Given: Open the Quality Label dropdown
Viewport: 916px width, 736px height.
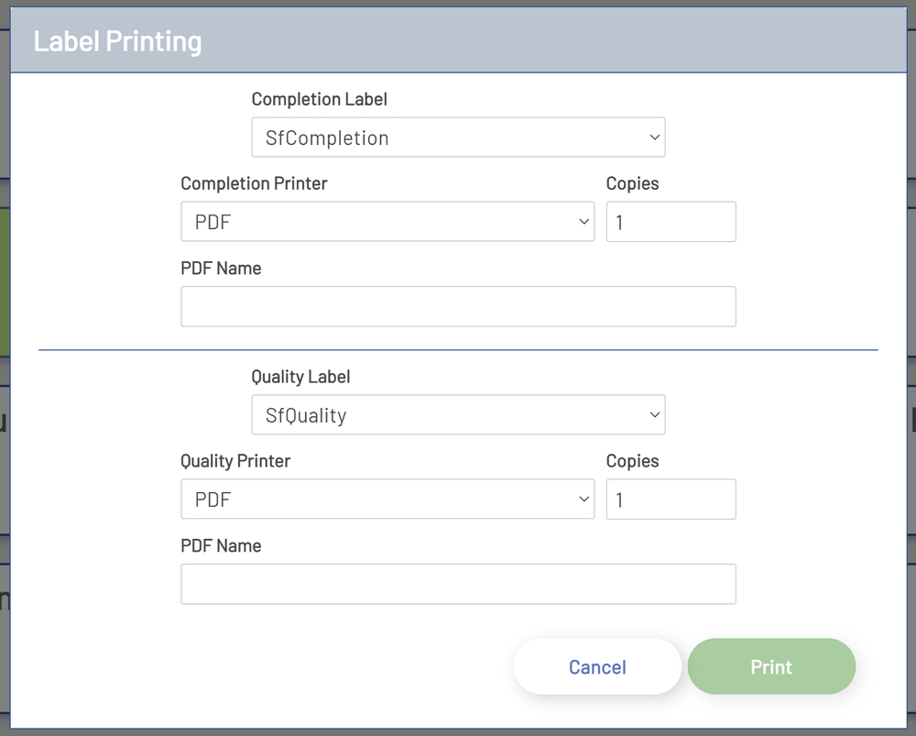Looking at the screenshot, I should [x=458, y=414].
